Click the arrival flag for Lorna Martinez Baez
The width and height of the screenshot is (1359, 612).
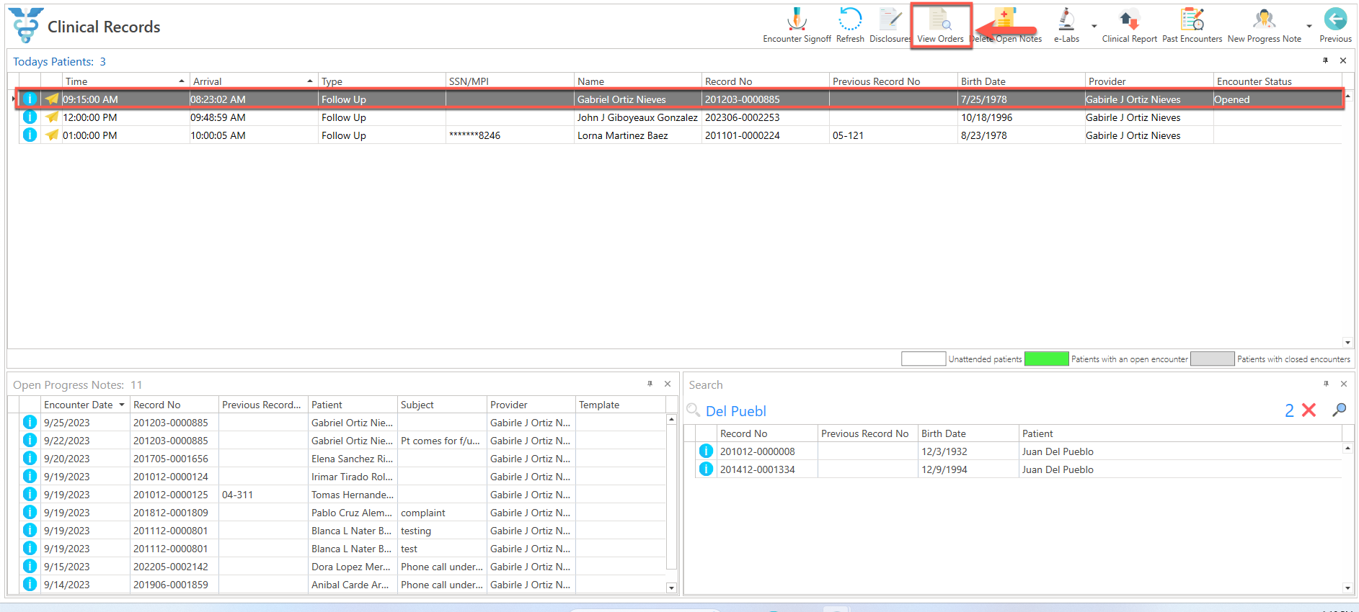click(52, 135)
